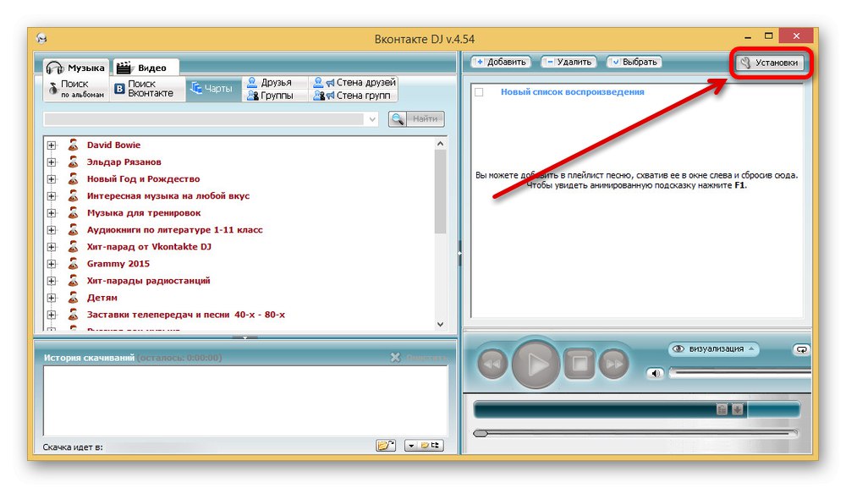
Task: Expand Заставки телепередач и песни node
Action: pos(52,315)
